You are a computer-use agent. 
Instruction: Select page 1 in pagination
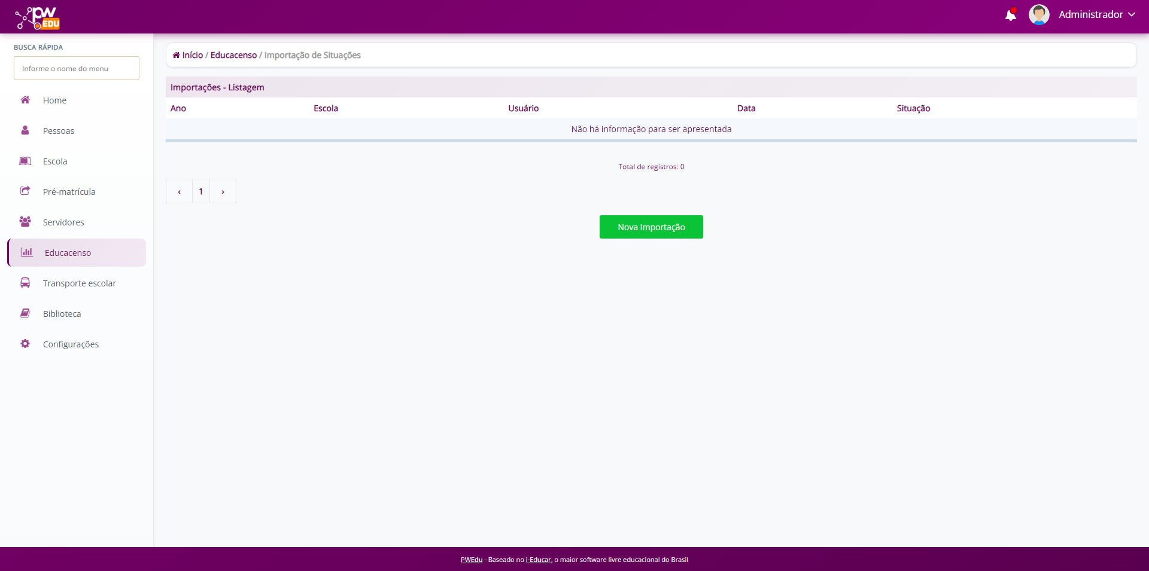pos(201,191)
